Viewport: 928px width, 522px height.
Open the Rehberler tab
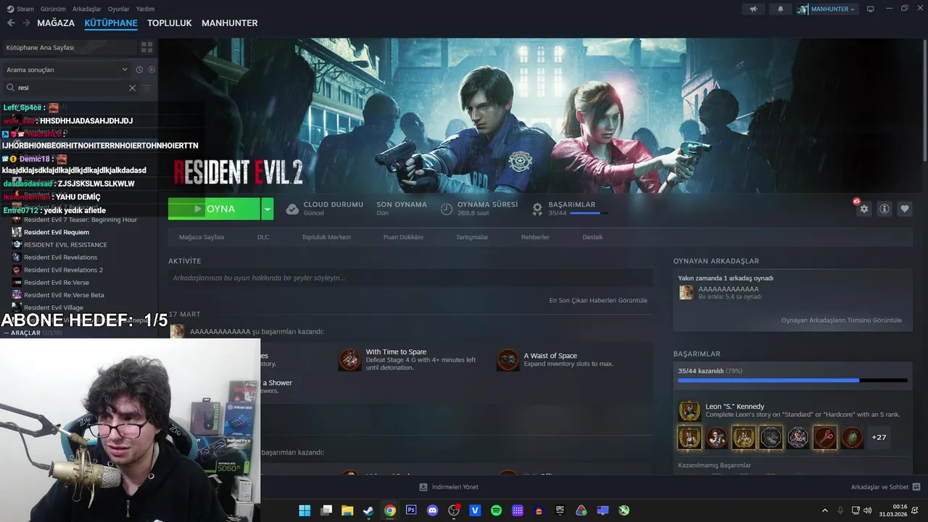pyautogui.click(x=535, y=237)
